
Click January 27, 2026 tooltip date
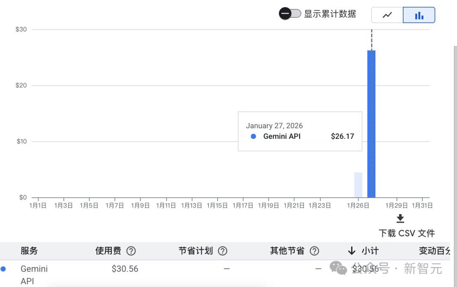[x=274, y=126]
